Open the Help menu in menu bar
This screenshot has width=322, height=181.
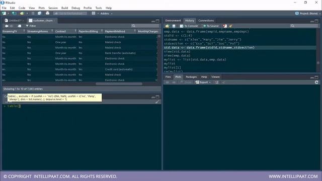(109, 8)
